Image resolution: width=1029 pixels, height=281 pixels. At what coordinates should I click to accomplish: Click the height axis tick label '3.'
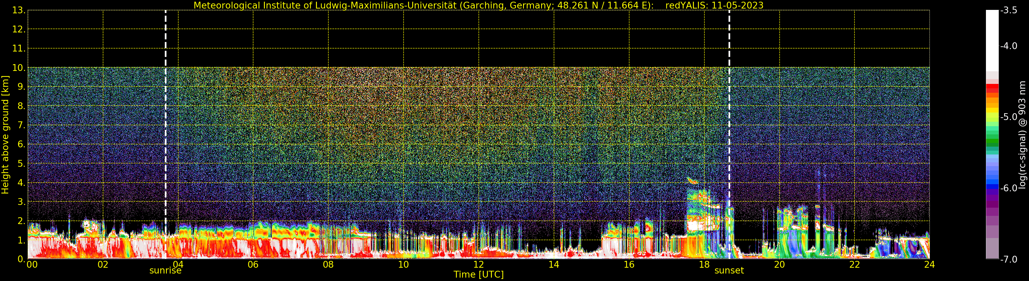(x=22, y=202)
